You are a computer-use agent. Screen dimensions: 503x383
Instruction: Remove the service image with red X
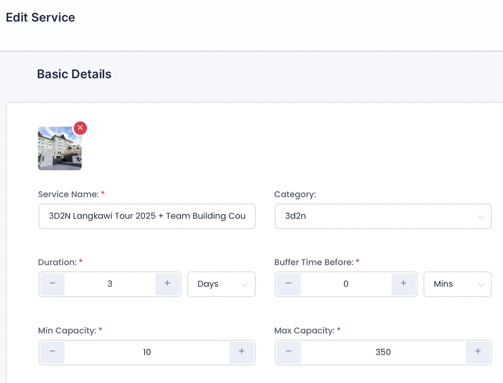80,128
